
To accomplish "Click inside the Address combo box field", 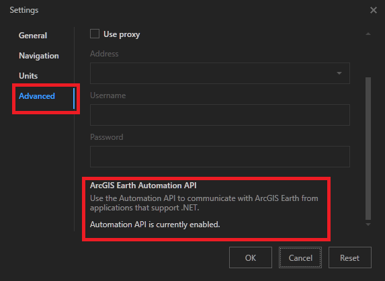I will coord(220,73).
